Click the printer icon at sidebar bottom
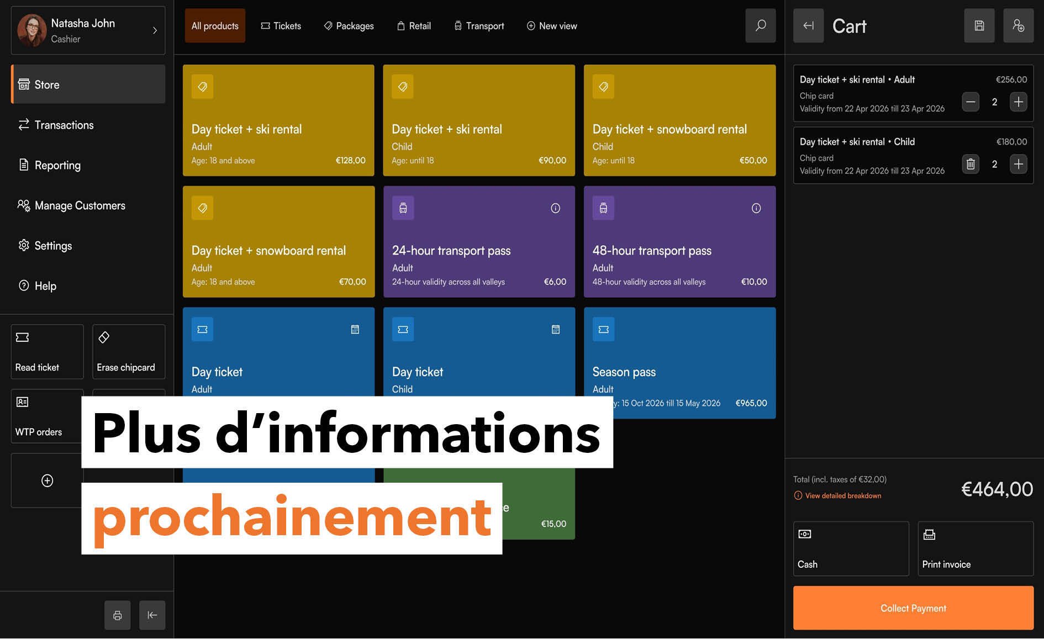This screenshot has width=1044, height=639. [117, 615]
